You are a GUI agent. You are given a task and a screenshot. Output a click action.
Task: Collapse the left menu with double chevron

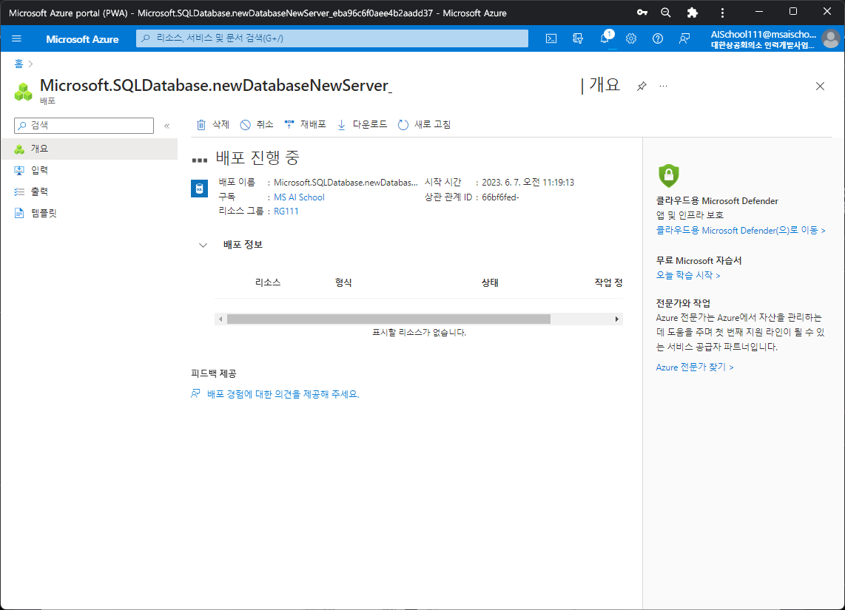(167, 126)
